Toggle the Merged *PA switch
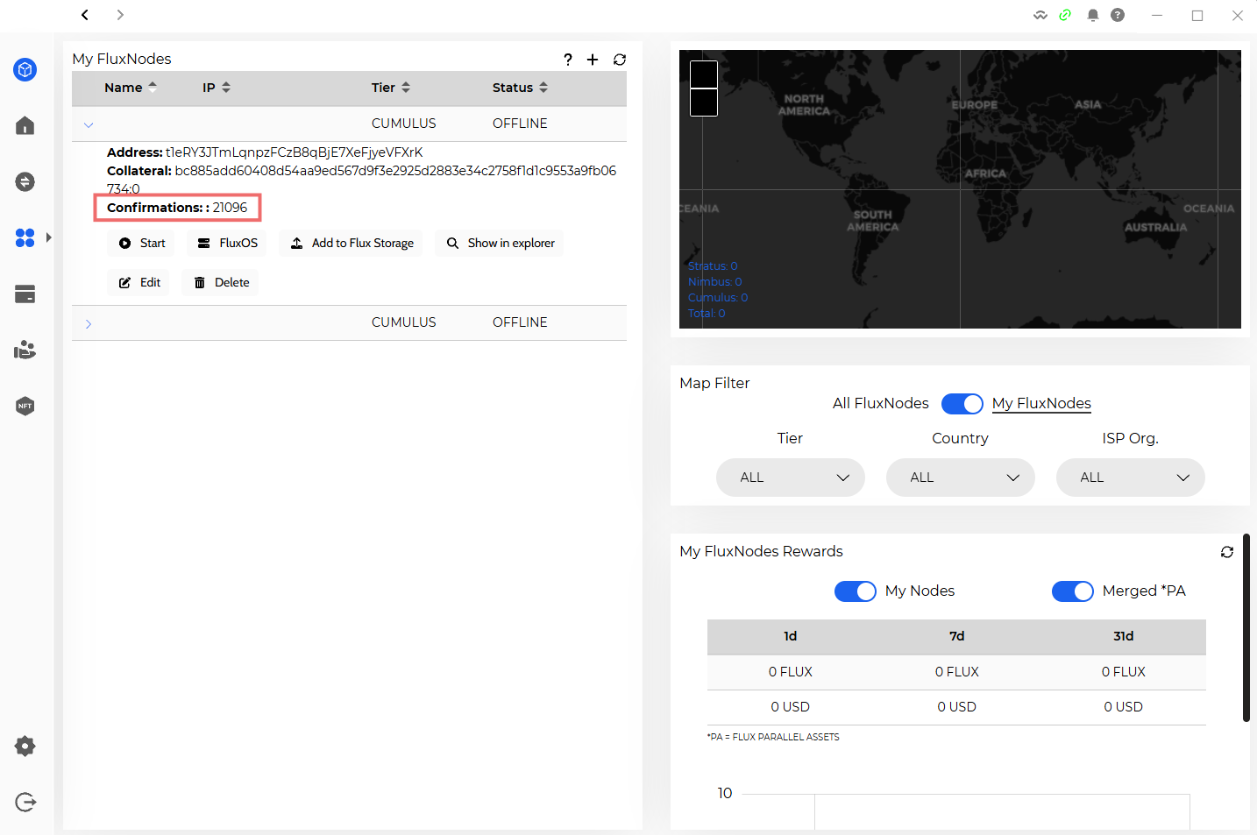The width and height of the screenshot is (1257, 835). tap(1072, 591)
